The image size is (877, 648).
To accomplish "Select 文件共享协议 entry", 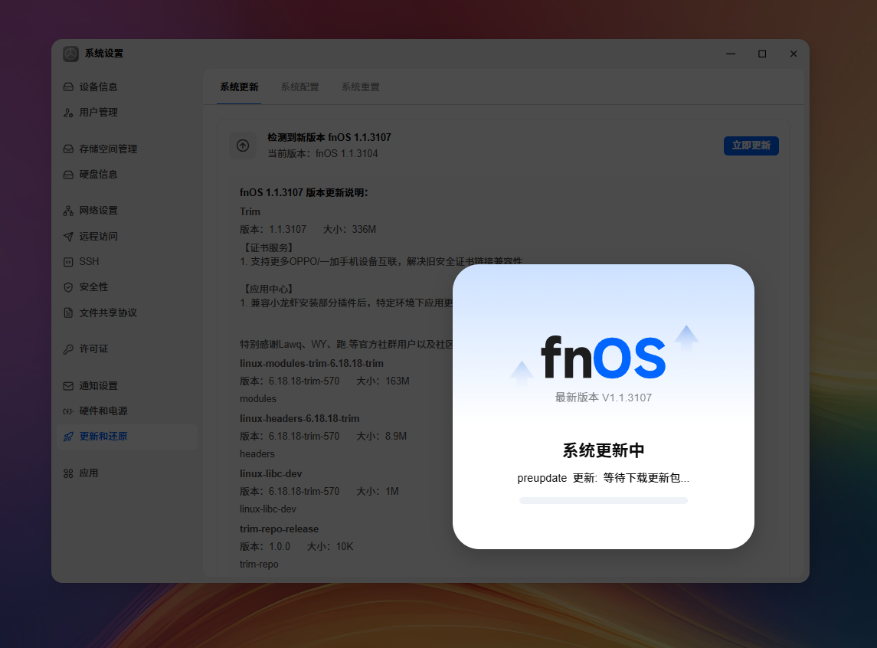I will tap(127, 313).
